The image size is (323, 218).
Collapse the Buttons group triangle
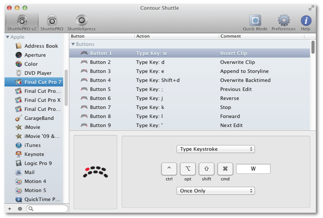(x=73, y=44)
